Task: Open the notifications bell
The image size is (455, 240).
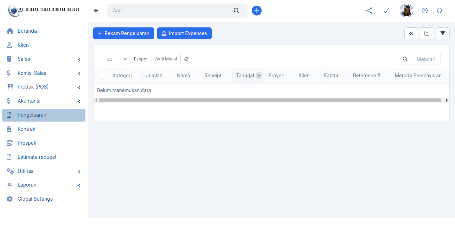Action: pos(440,11)
